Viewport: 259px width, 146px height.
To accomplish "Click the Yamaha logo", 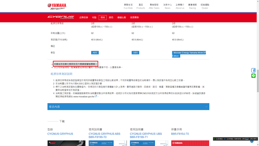I will (57, 6).
